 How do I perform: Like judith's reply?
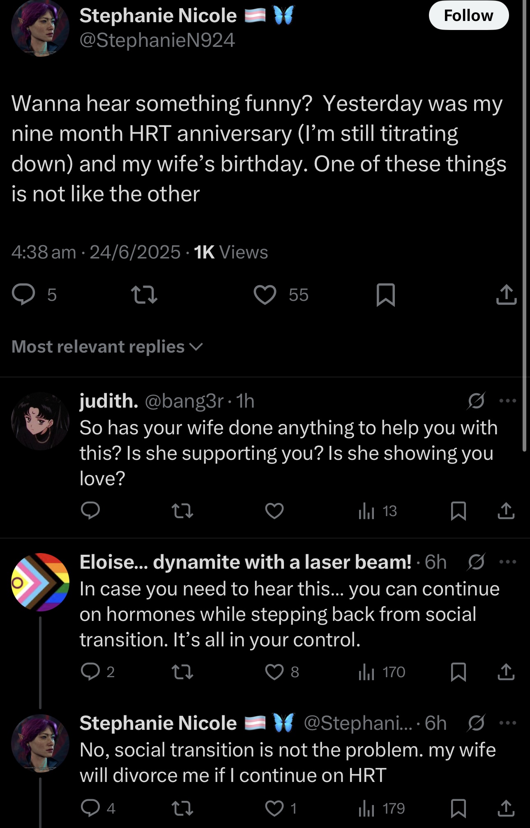274,511
